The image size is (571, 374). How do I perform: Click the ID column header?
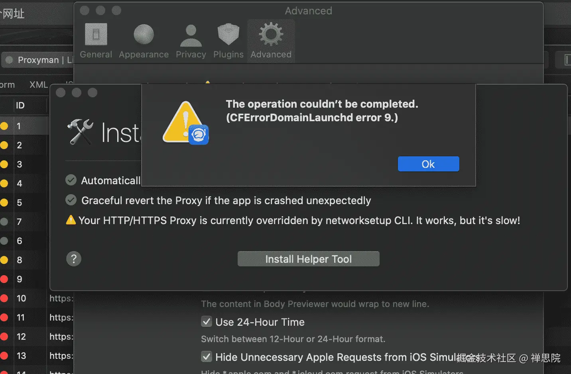(20, 106)
